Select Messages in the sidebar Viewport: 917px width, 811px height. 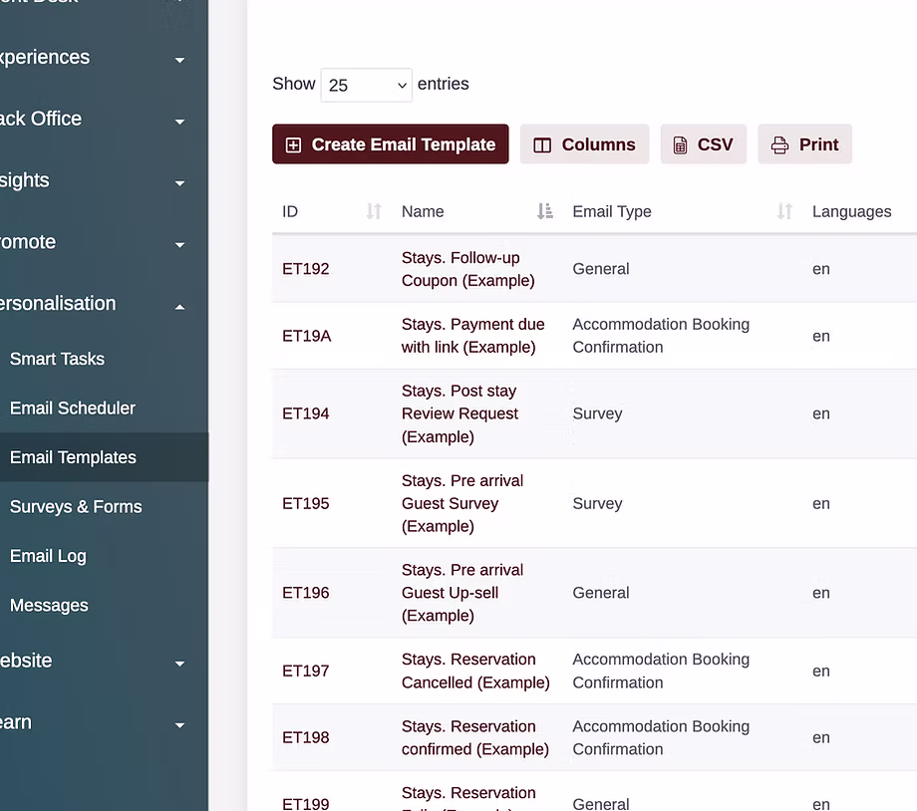click(x=49, y=605)
